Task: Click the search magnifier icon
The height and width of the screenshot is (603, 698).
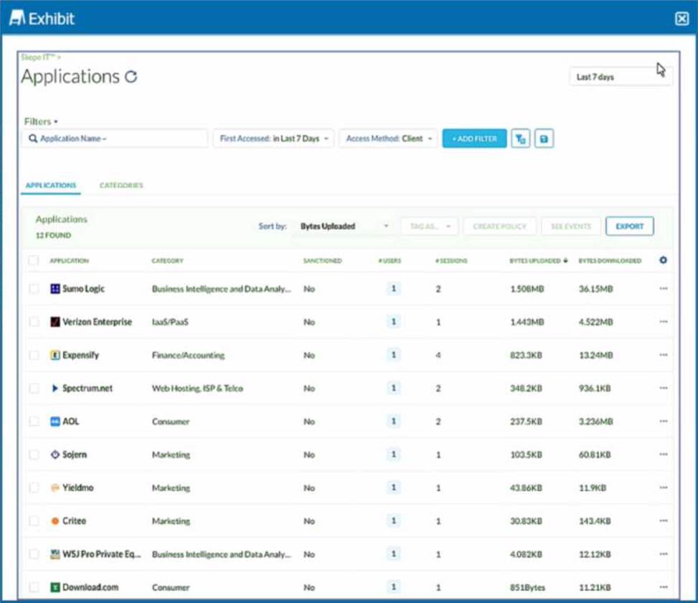Action: tap(33, 139)
